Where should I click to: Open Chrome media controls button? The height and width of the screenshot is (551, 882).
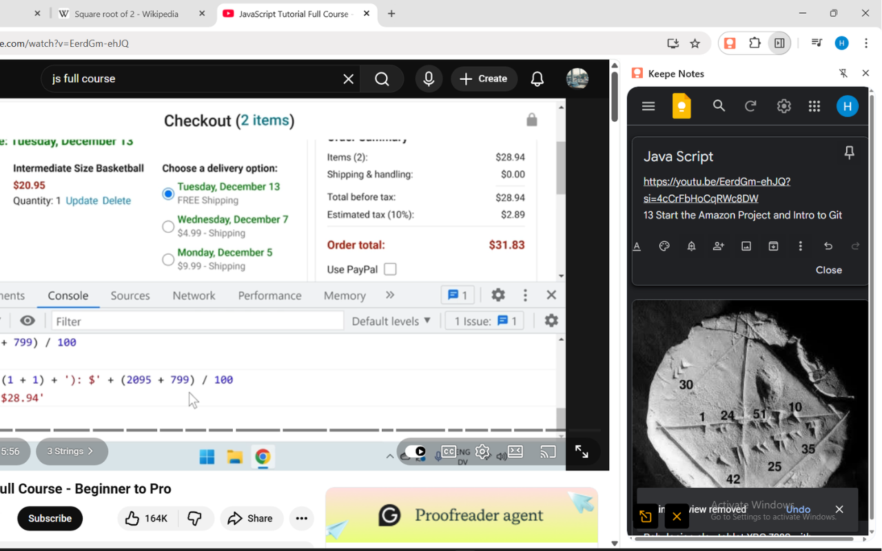point(817,43)
